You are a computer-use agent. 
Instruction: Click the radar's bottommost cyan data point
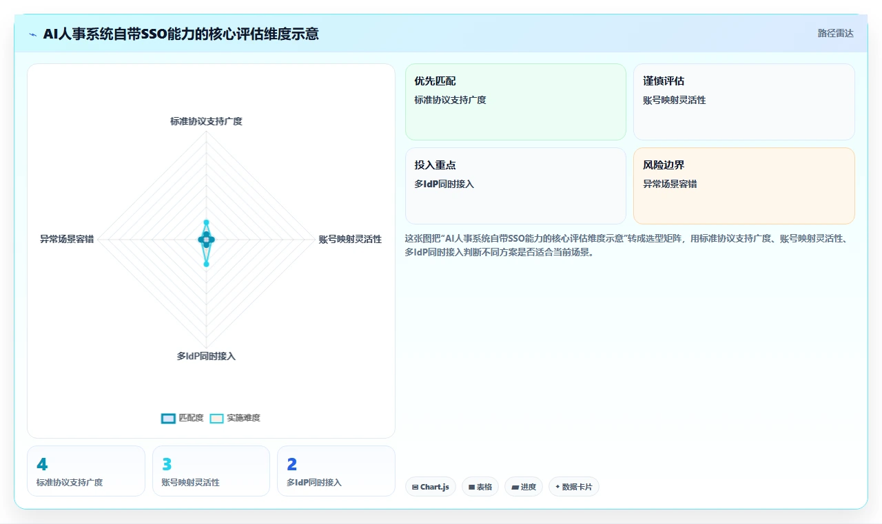tap(206, 264)
